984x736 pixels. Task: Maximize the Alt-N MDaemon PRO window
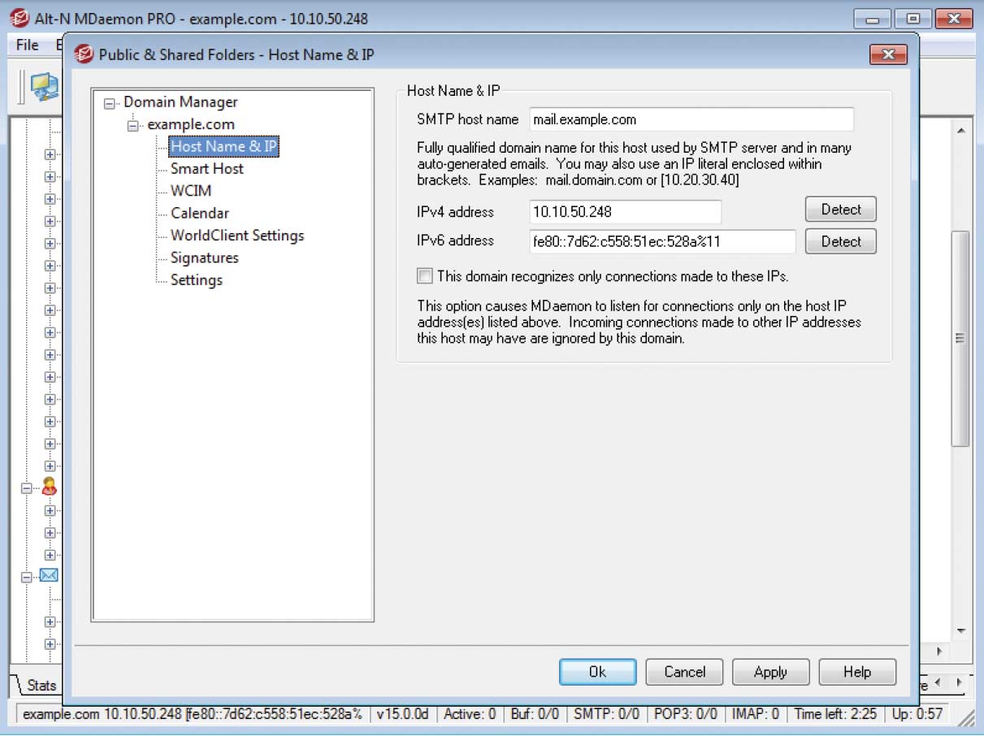click(913, 18)
